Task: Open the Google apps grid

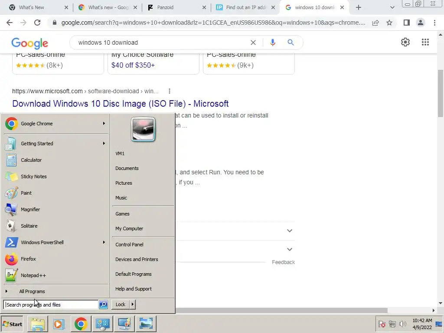Action: tap(425, 42)
